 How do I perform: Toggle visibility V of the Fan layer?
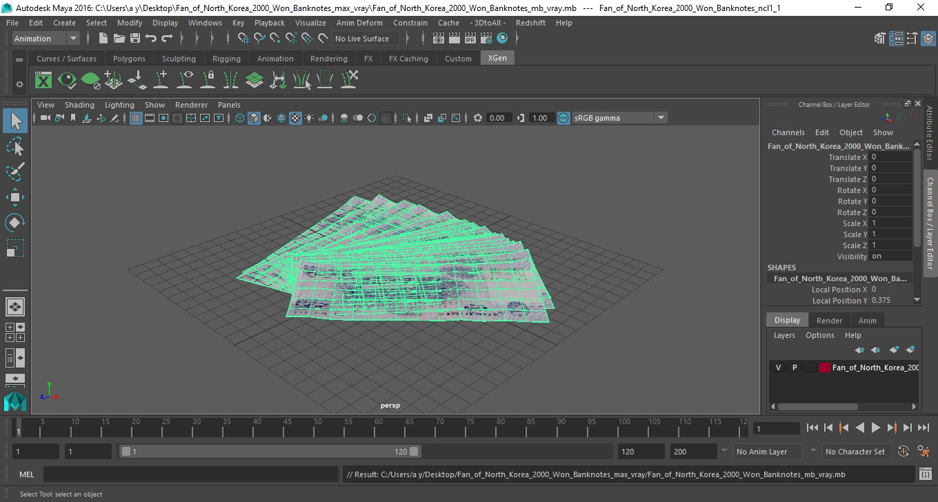click(x=779, y=368)
